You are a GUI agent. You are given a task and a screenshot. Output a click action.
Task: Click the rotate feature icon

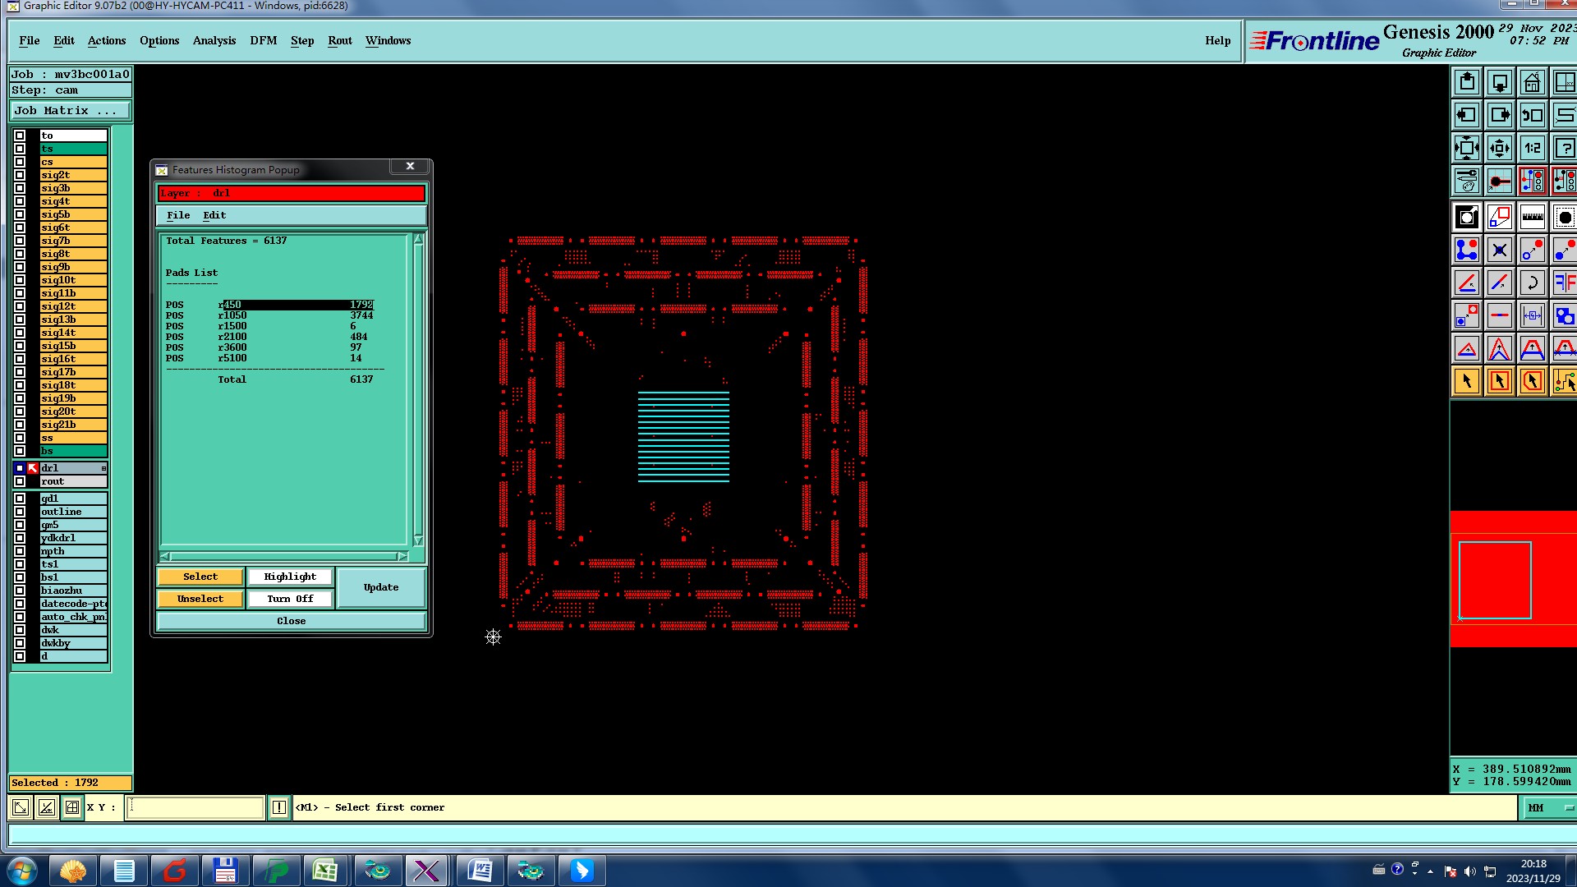[x=1532, y=283]
